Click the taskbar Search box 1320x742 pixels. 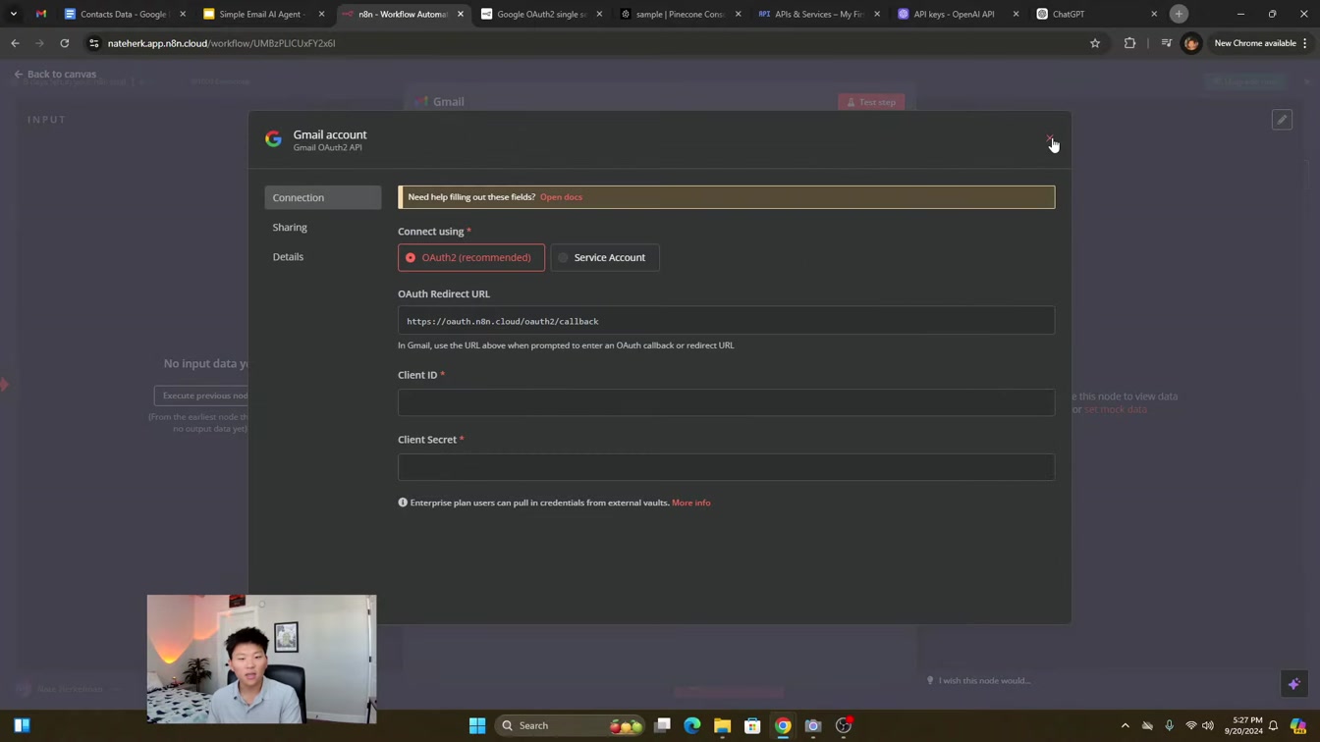click(x=571, y=725)
